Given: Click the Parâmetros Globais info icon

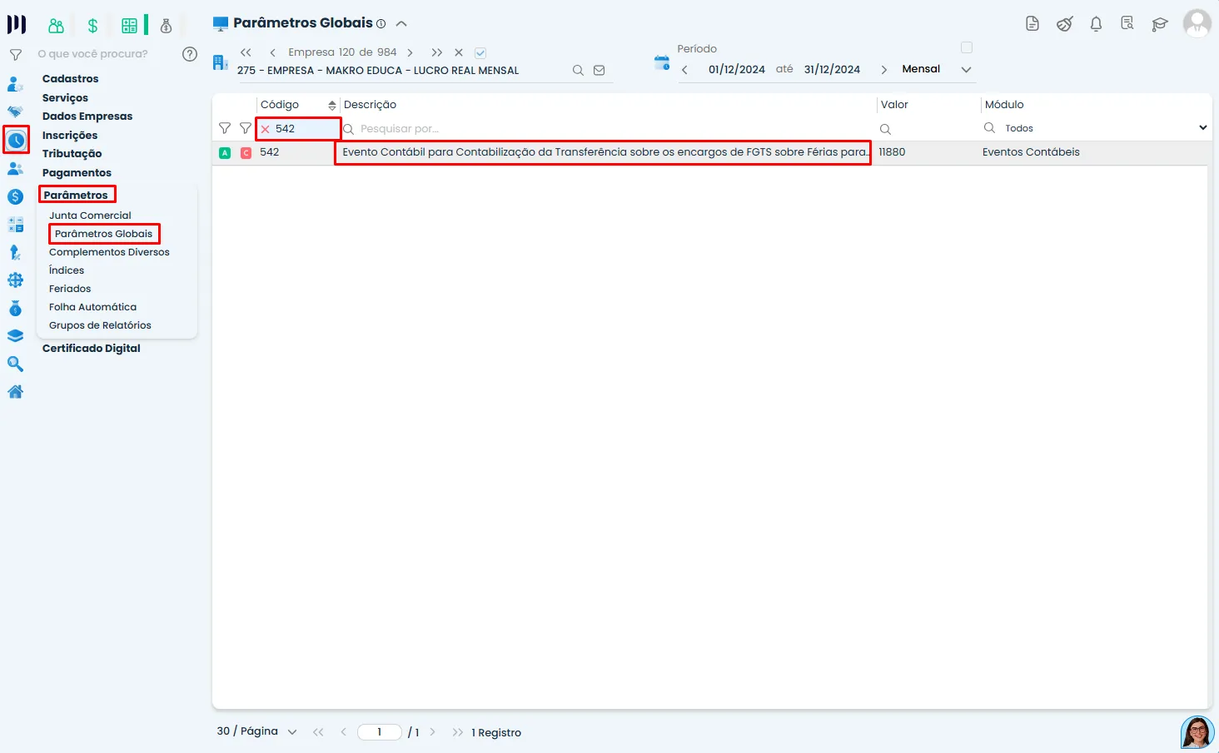Looking at the screenshot, I should (x=381, y=24).
